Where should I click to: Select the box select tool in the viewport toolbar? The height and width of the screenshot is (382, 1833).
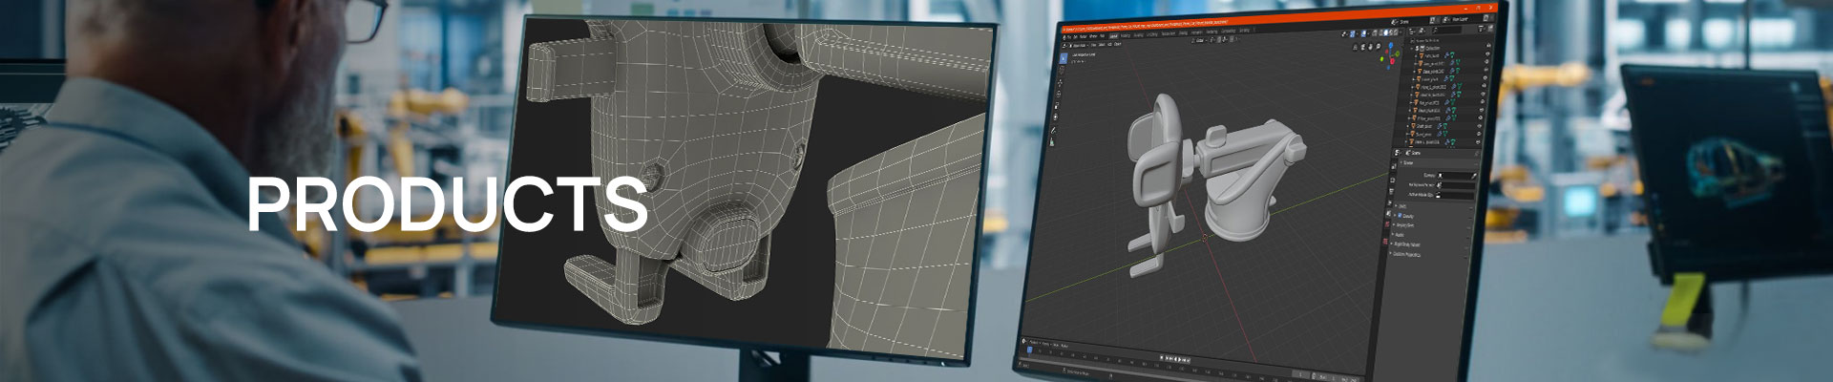[1064, 57]
